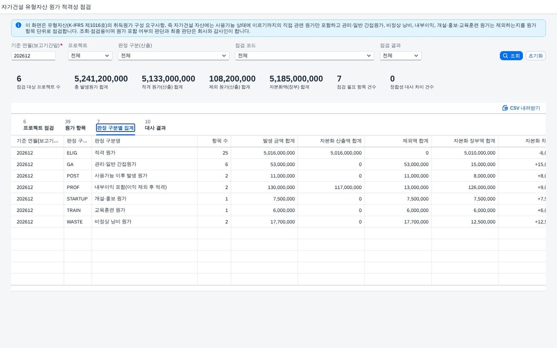Click the 117,000,000 자본화 산출액 cell
Screen dimensions: 557x348
(x=331, y=187)
